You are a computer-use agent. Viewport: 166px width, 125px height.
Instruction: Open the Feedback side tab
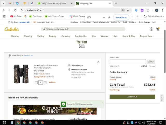coord(162,98)
